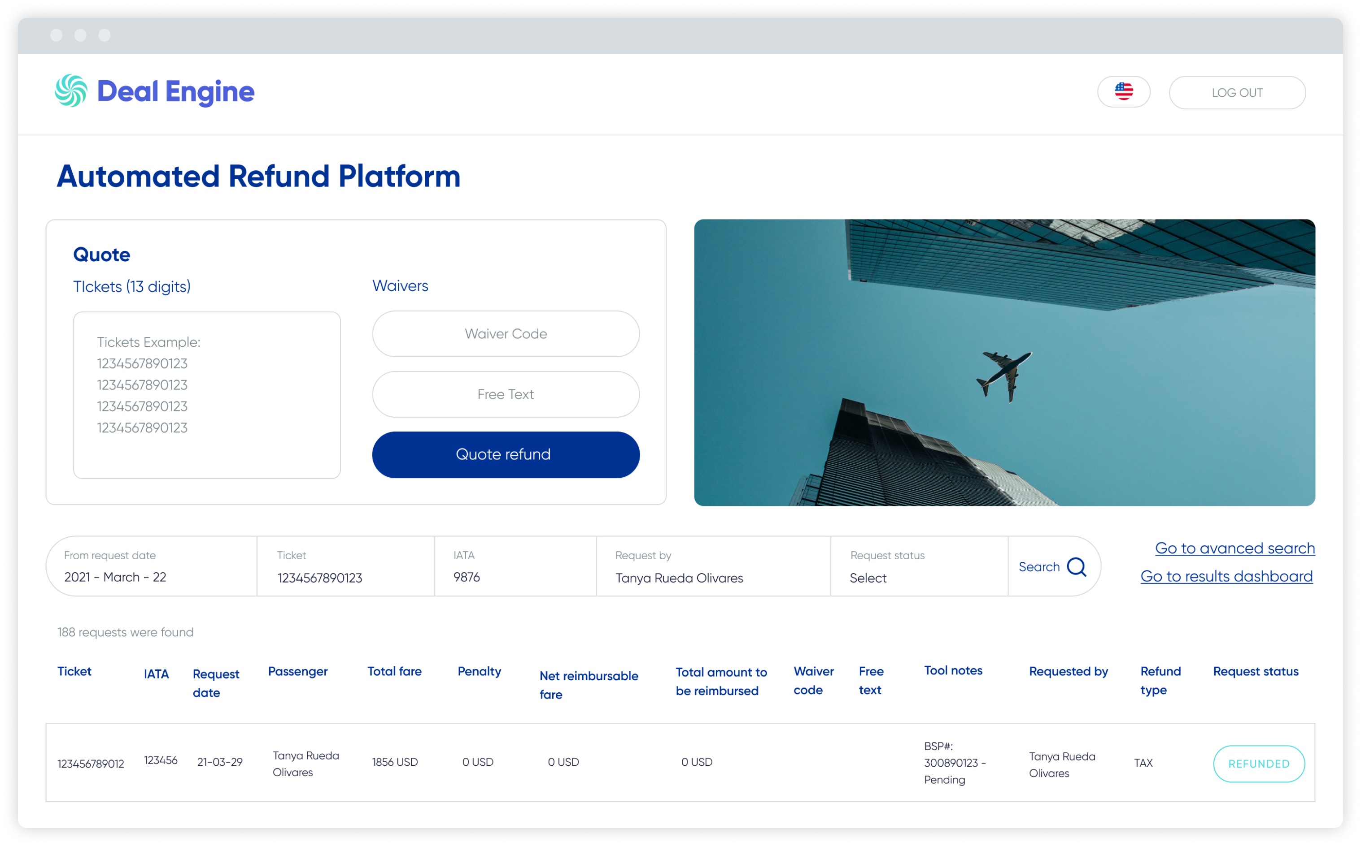Viewport: 1361px width, 846px height.
Task: Focus the Waiver Code input field
Action: (x=505, y=334)
